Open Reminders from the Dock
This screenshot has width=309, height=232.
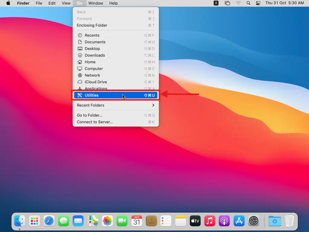point(166,221)
